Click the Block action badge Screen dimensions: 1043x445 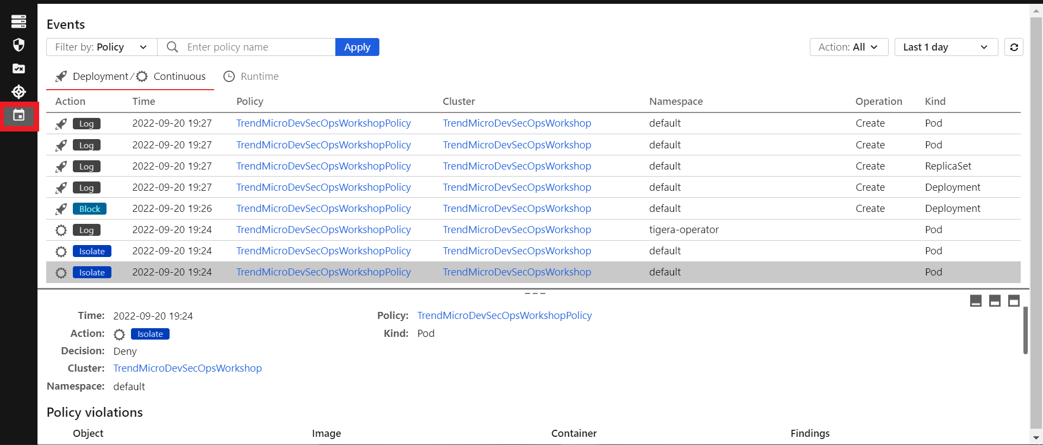[x=90, y=209]
